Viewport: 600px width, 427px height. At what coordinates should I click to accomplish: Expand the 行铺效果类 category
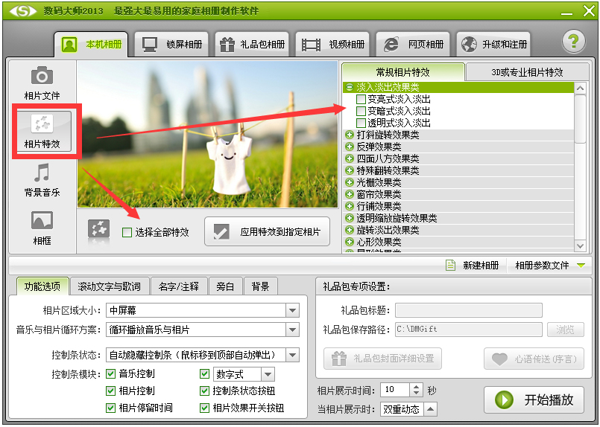click(349, 206)
